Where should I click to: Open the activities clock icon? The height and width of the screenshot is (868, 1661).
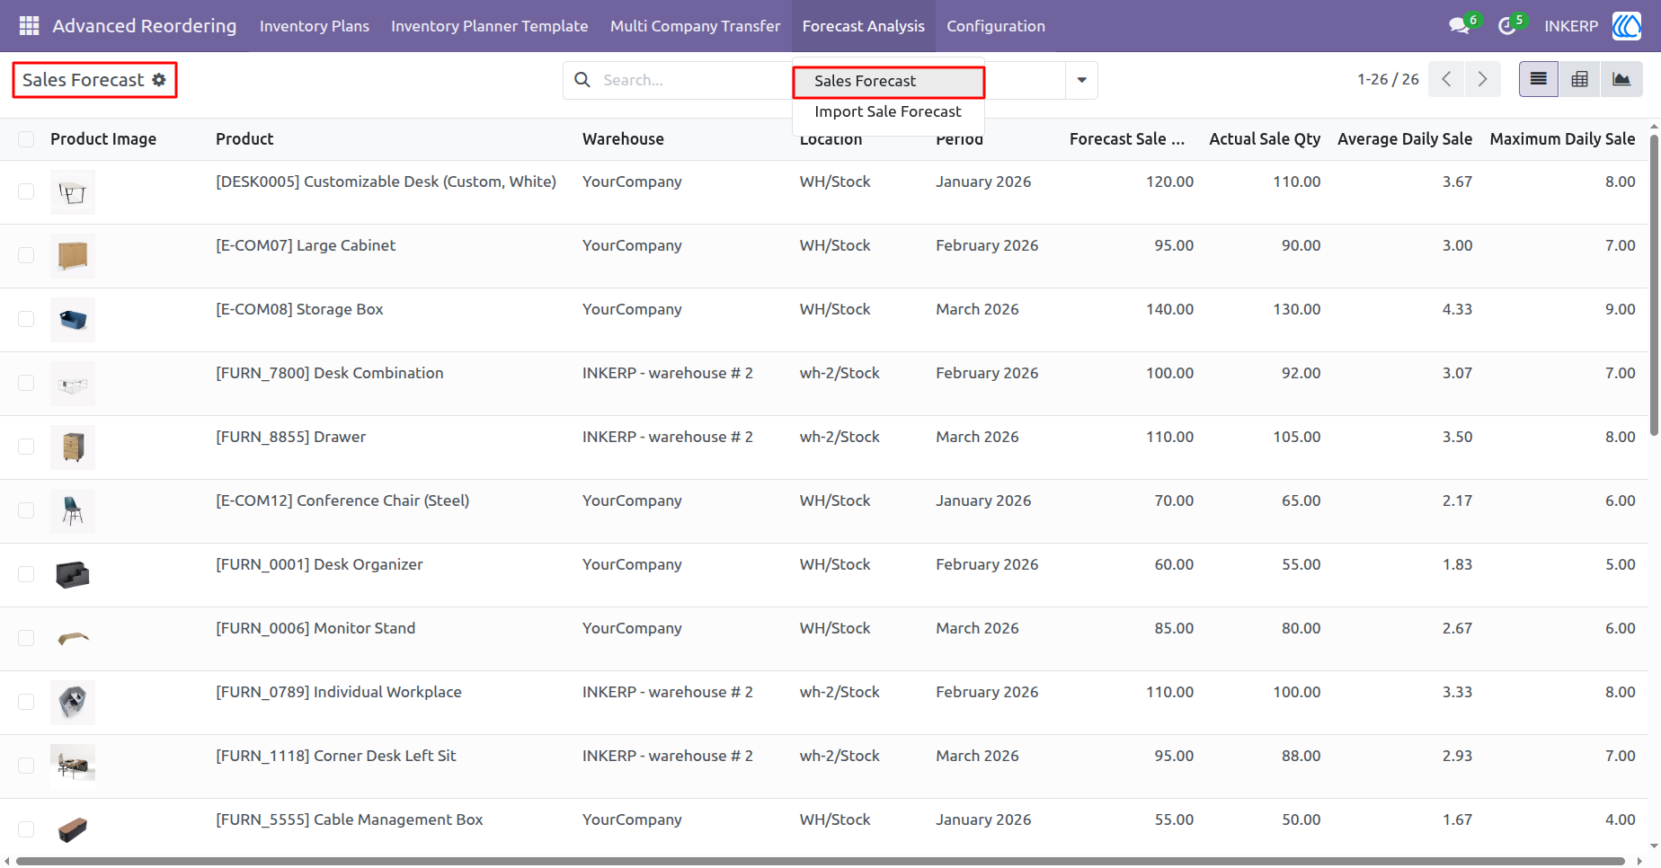tap(1506, 26)
